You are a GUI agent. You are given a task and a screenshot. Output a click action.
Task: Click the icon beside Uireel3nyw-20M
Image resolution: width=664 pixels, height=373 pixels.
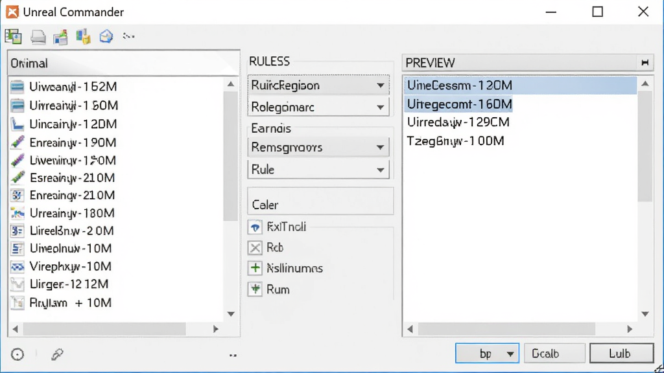pos(18,231)
